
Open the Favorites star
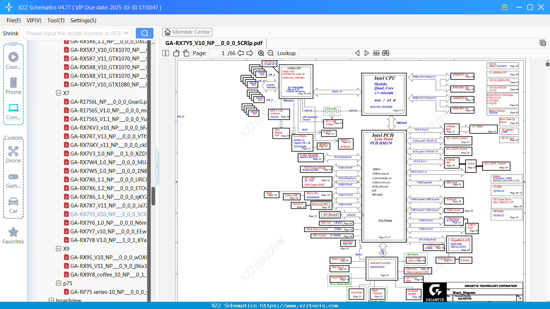tap(13, 236)
